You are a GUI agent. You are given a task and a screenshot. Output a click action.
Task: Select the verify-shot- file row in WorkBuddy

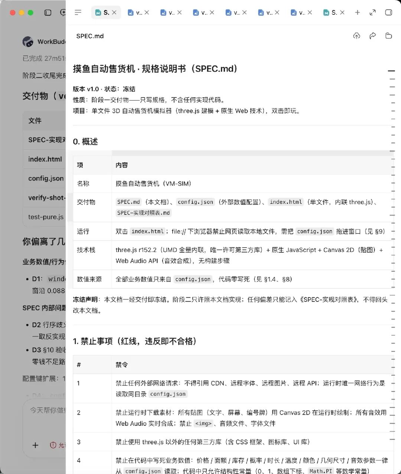click(45, 197)
